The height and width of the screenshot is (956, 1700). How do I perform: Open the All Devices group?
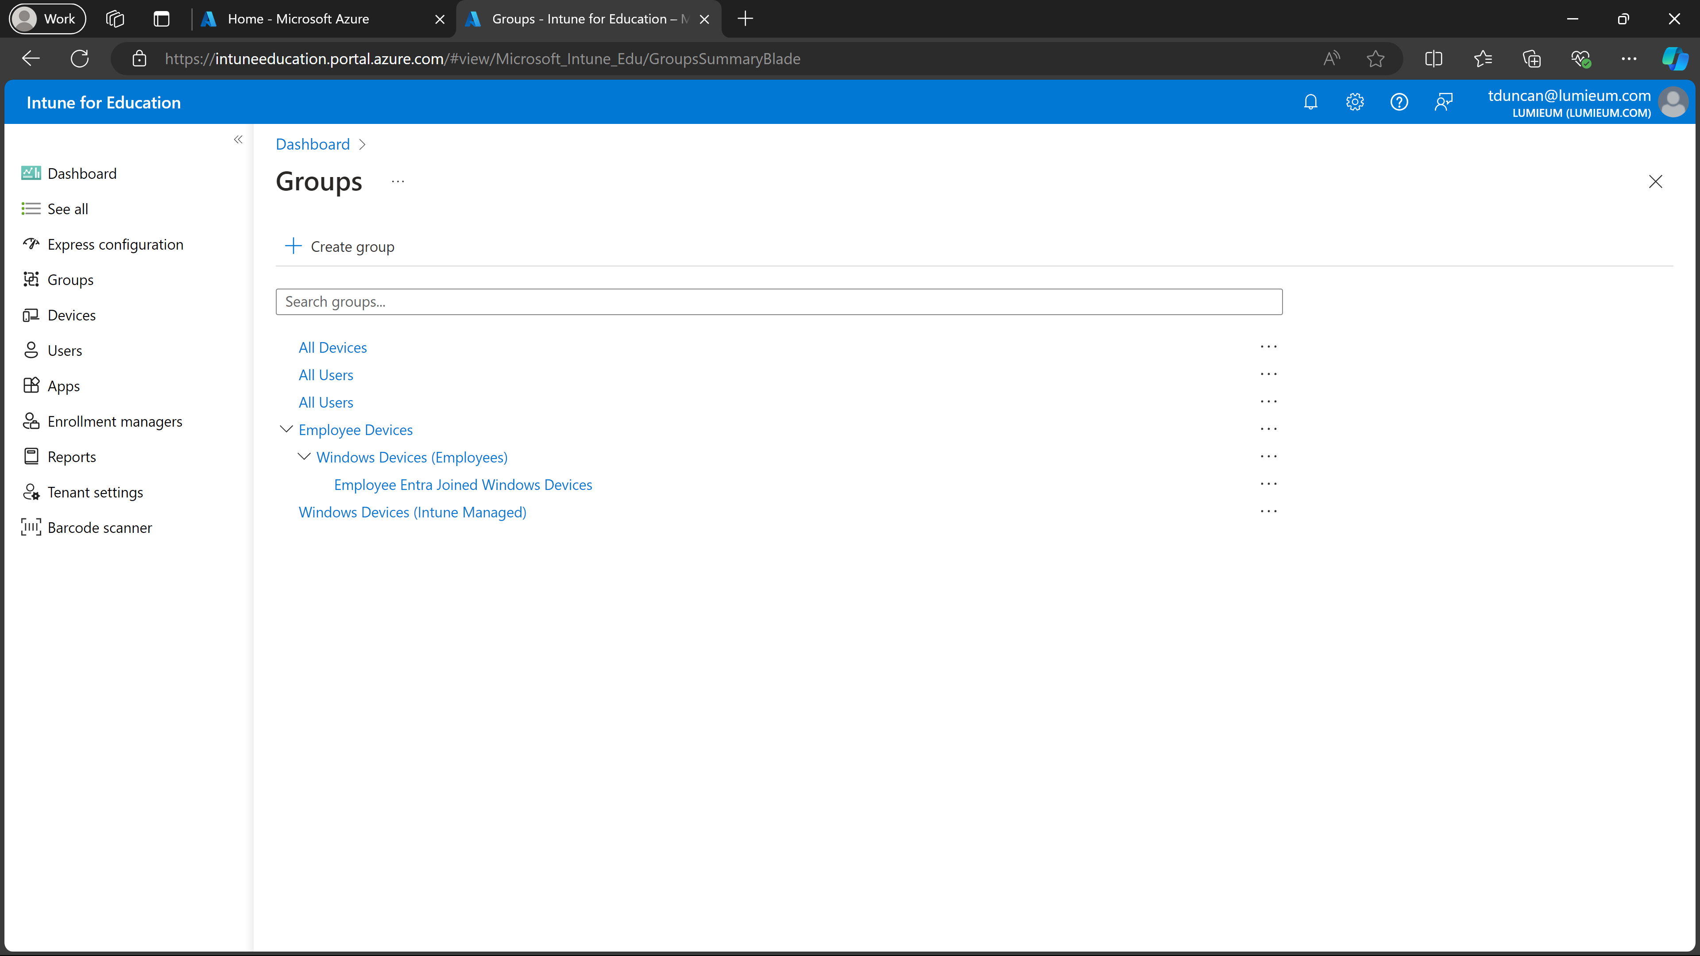332,348
